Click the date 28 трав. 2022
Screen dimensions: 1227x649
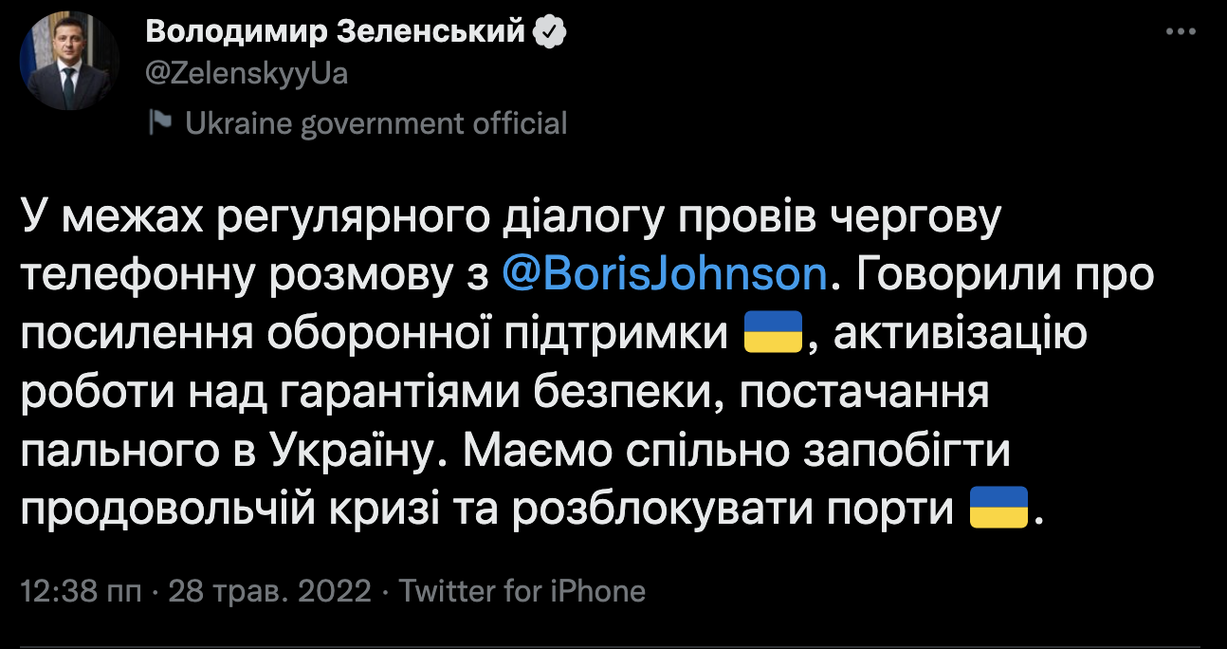point(269,592)
